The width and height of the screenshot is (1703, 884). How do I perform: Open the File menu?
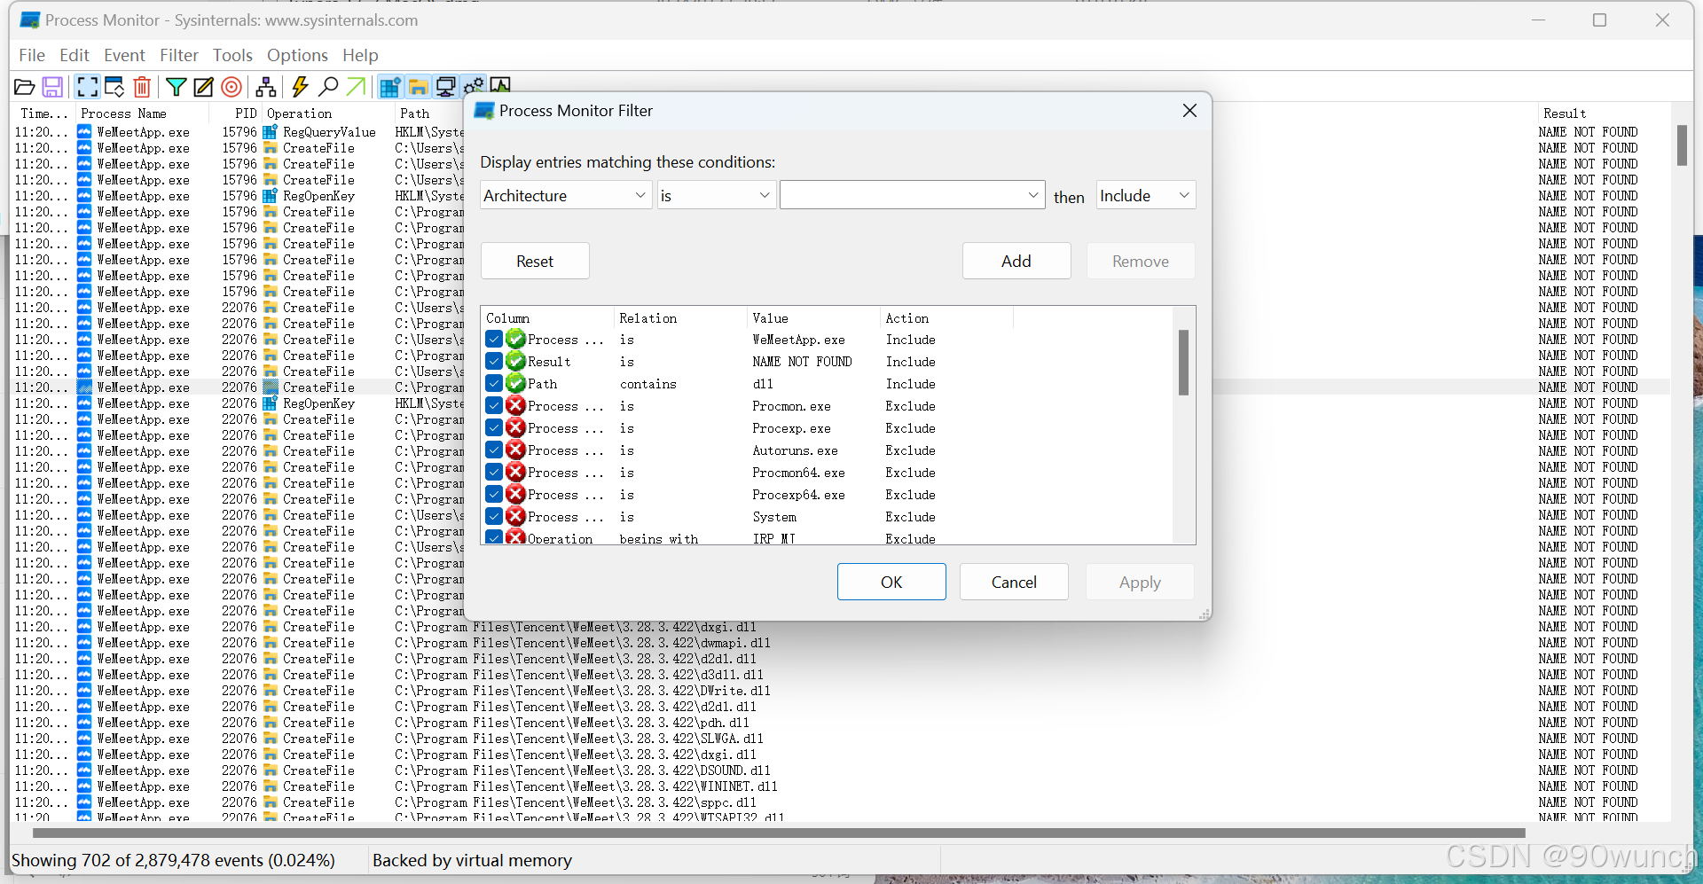point(32,55)
